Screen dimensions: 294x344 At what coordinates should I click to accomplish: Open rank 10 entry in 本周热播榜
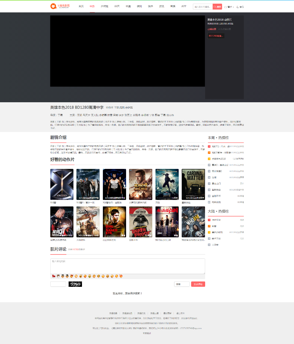click(226, 202)
